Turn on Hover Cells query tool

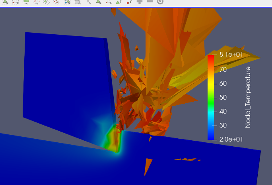tap(119, 2)
